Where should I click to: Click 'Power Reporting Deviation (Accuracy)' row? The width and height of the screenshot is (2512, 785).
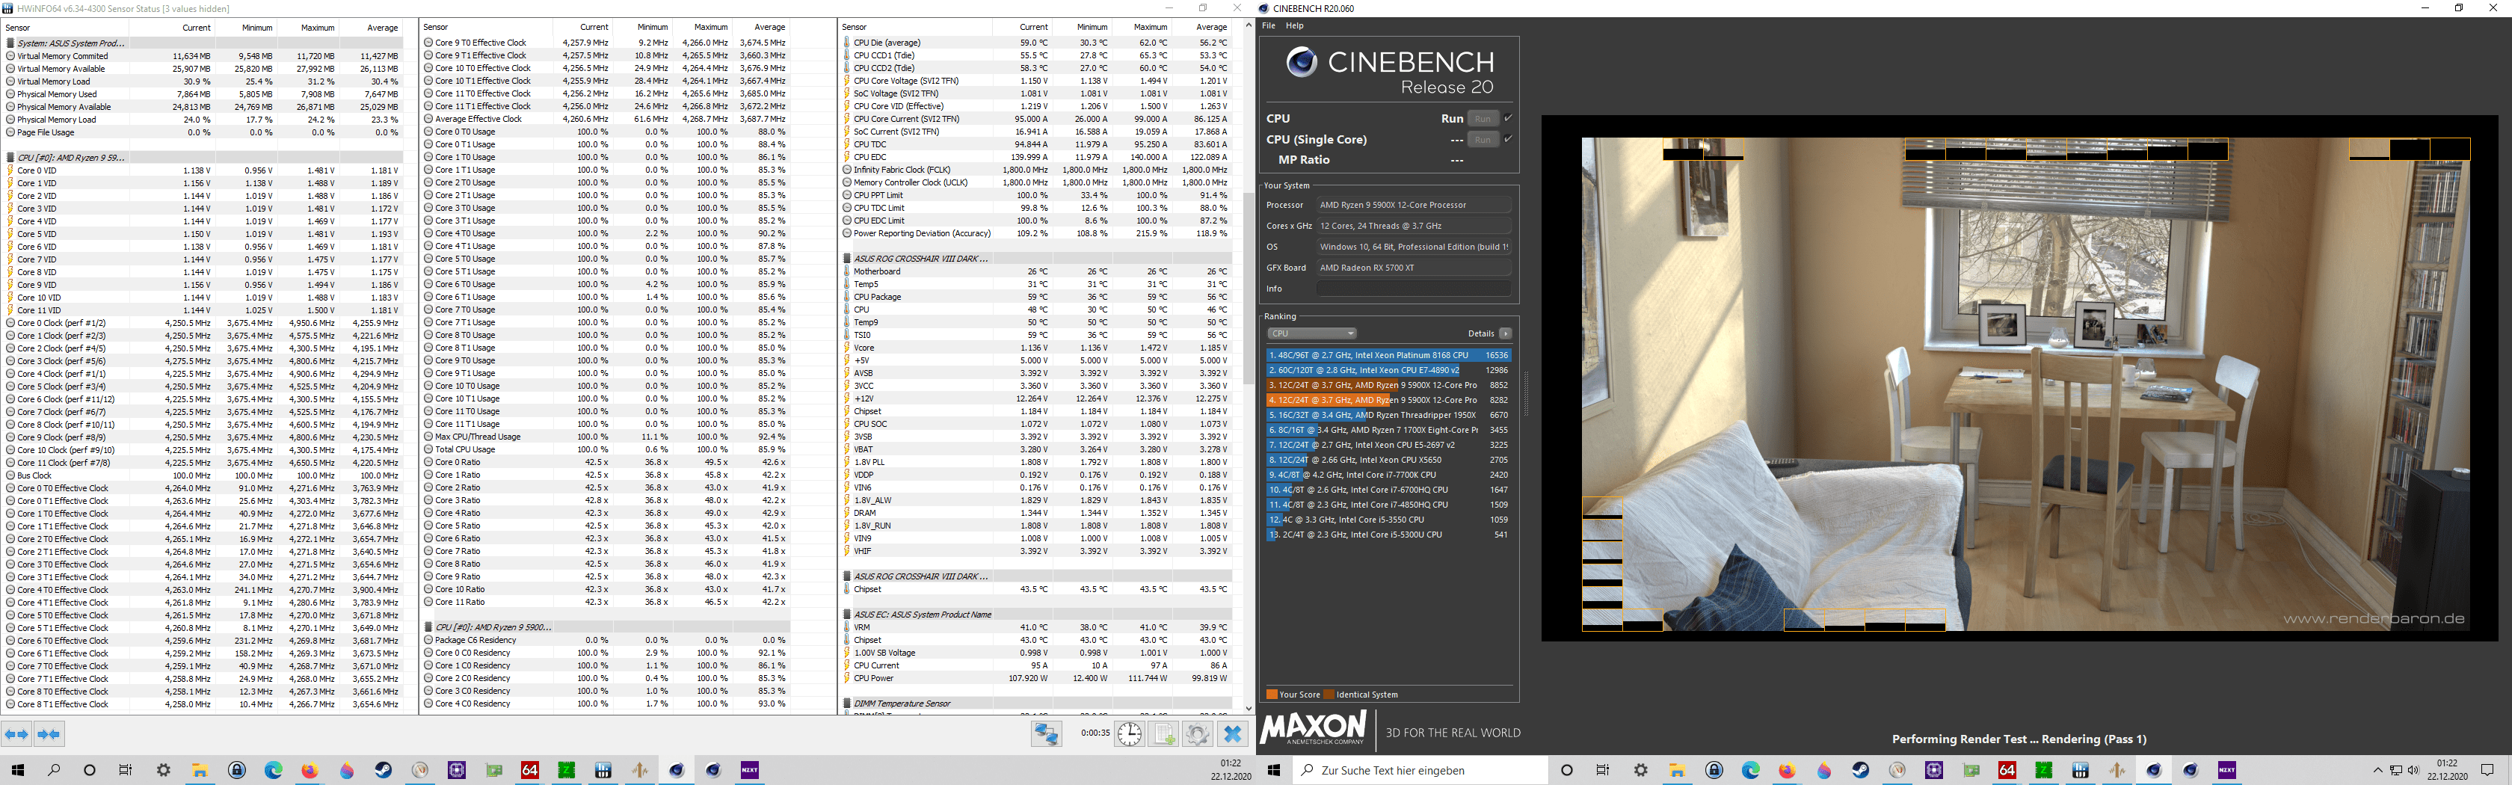pyautogui.click(x=1035, y=233)
